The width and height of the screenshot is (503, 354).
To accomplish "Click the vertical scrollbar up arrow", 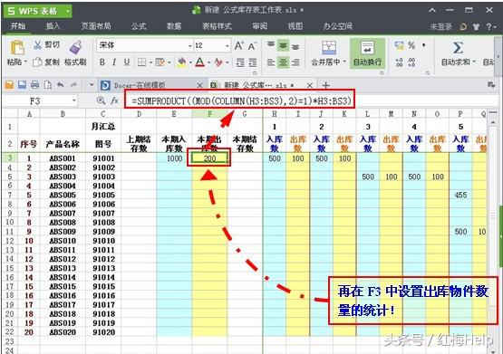I will click(x=493, y=123).
